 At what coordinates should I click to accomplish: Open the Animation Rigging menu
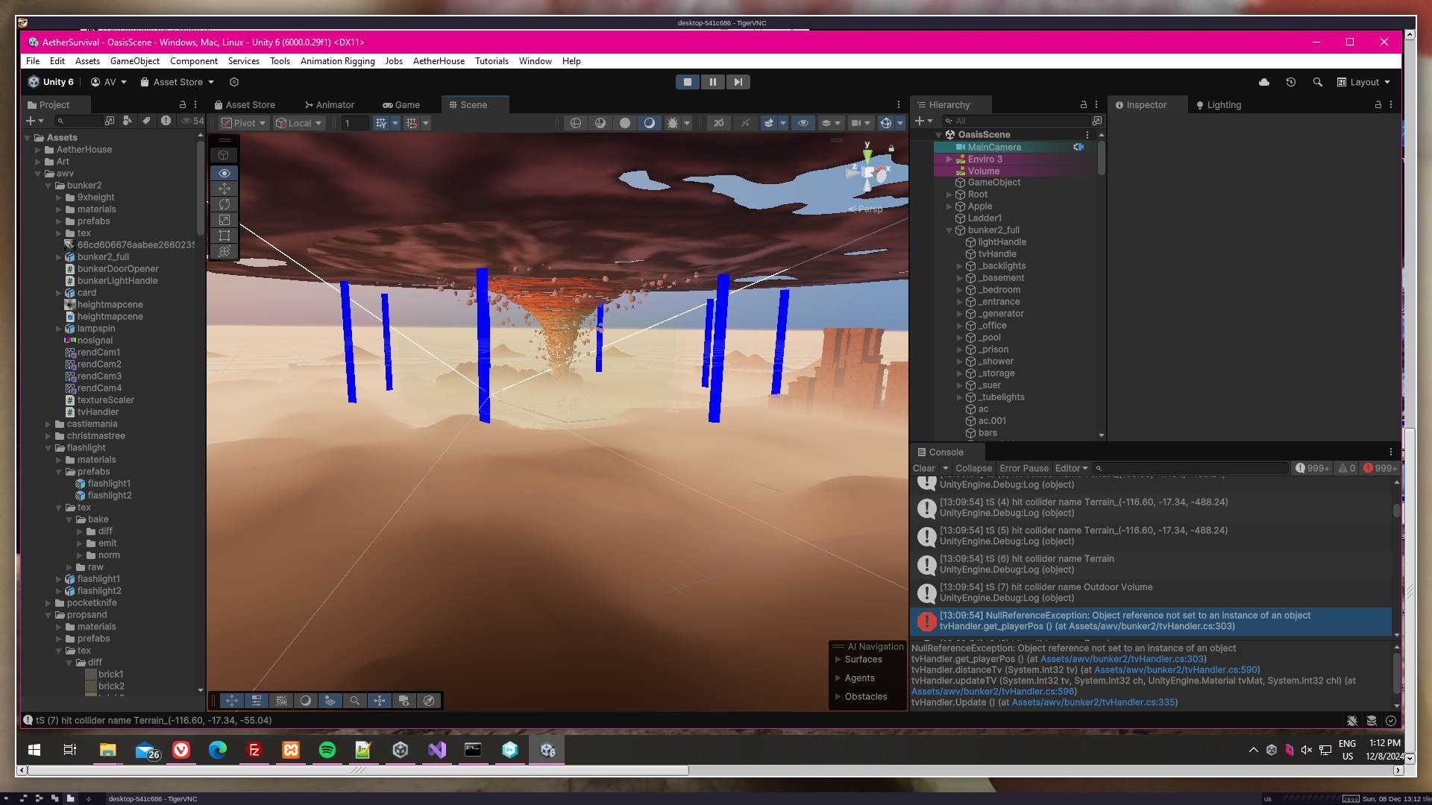click(x=337, y=61)
